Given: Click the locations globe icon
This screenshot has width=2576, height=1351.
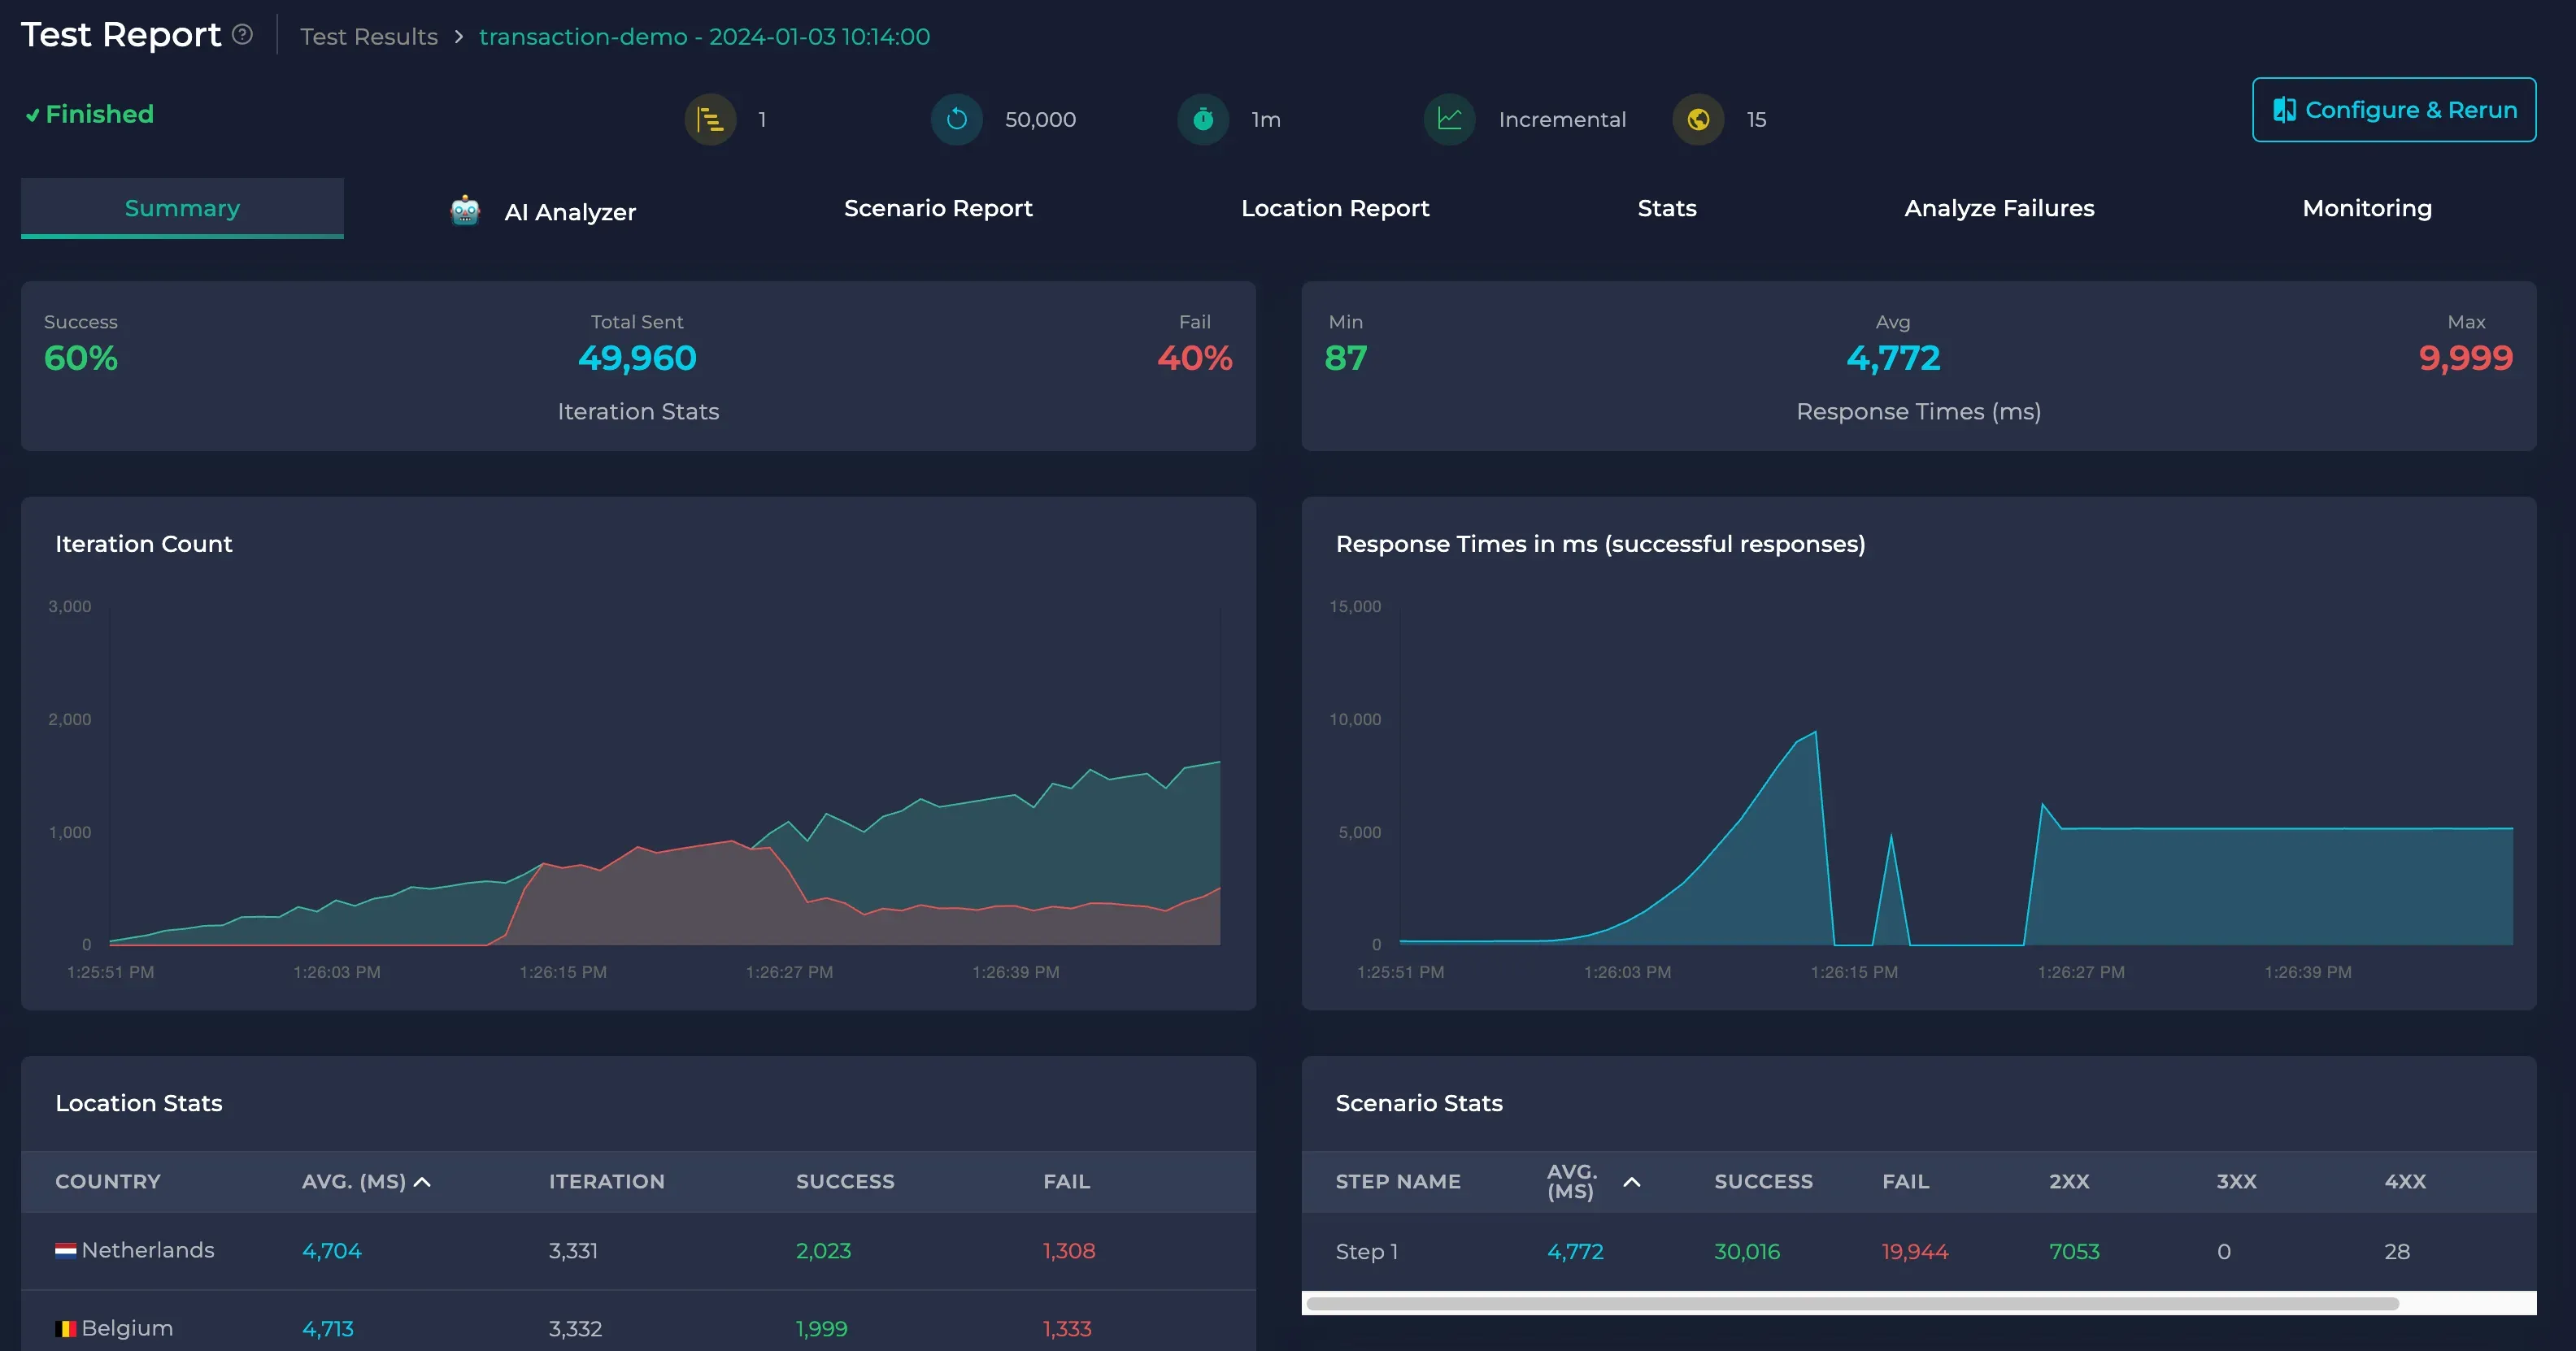Looking at the screenshot, I should [1698, 120].
